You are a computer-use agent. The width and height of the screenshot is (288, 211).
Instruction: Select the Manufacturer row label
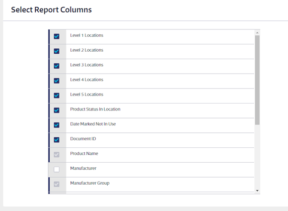(x=83, y=168)
